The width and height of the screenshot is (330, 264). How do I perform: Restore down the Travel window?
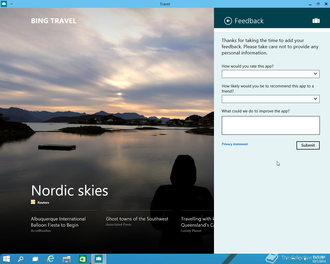pos(318,4)
